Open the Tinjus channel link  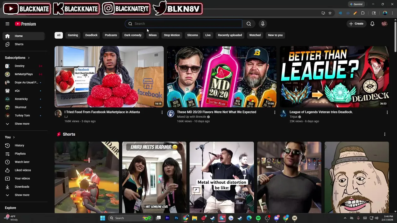pos(293,117)
